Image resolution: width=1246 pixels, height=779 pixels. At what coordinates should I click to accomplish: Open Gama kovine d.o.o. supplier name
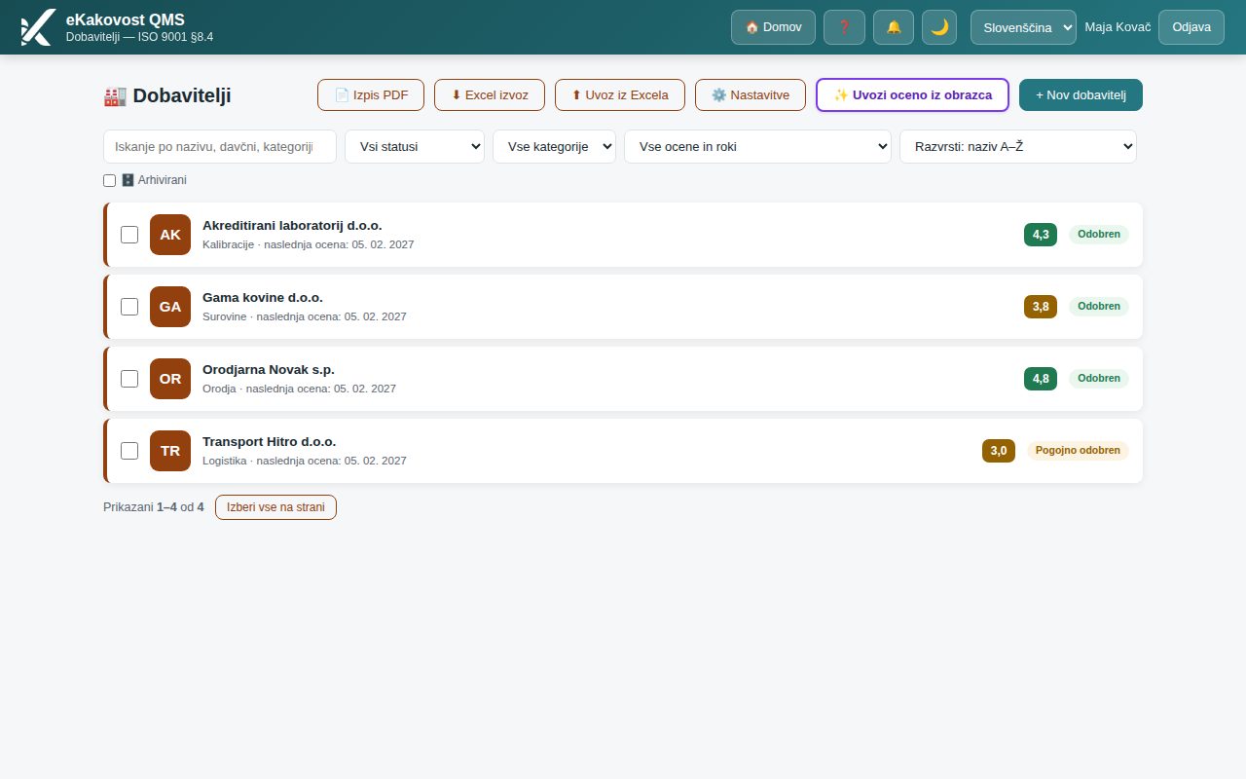tap(263, 298)
